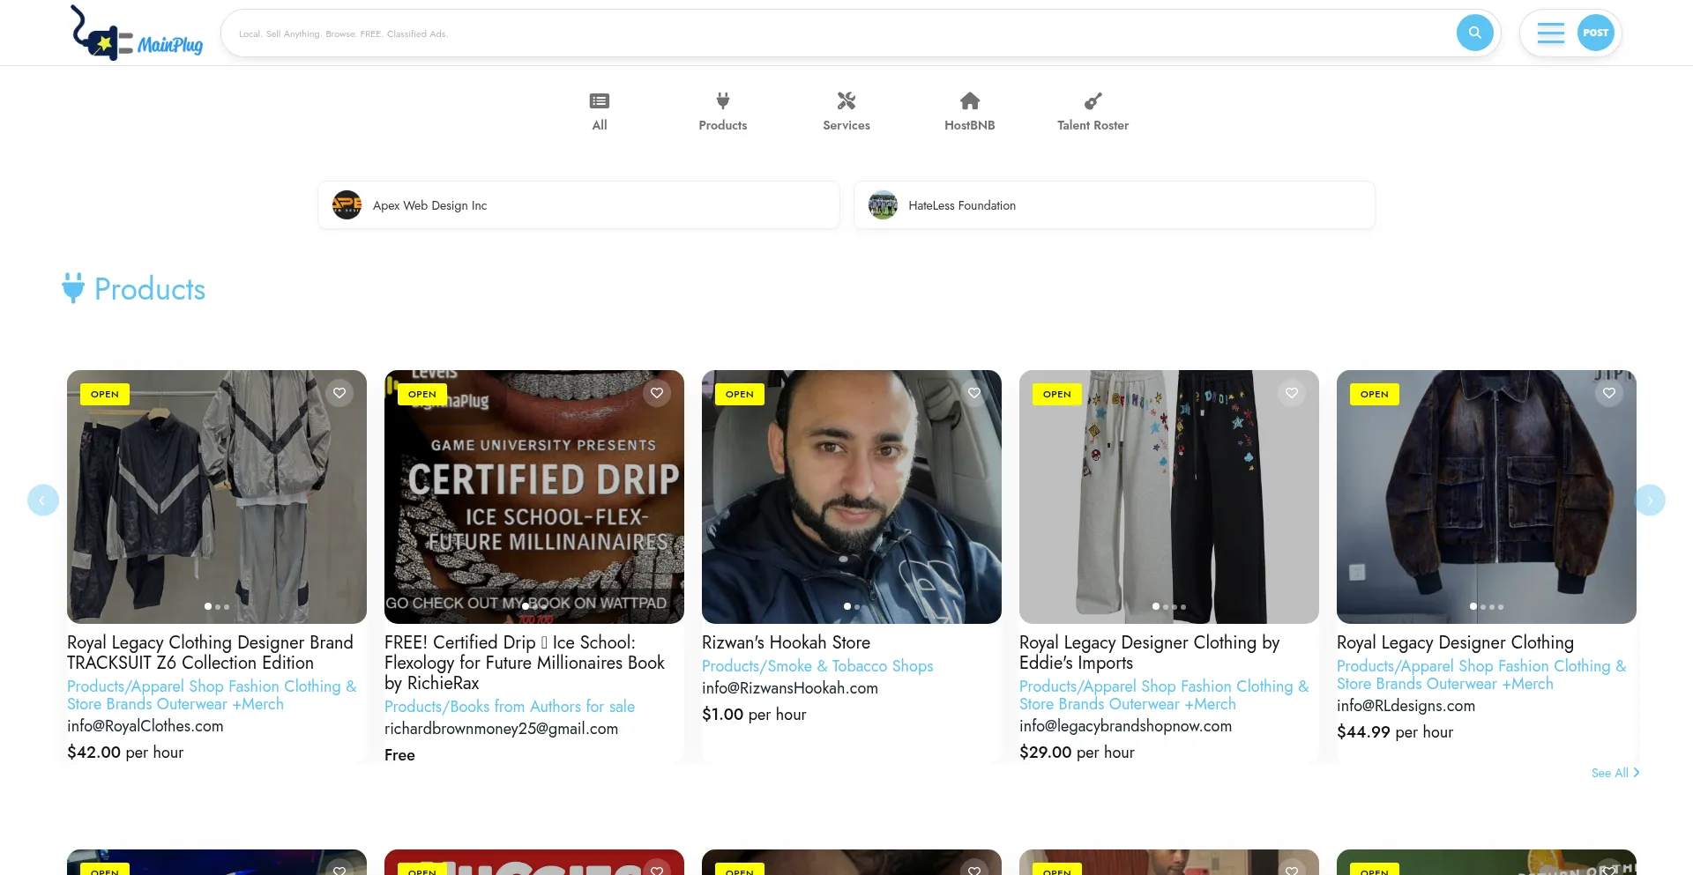The height and width of the screenshot is (875, 1693).
Task: Click OPEN badge on Rizwan's Hookah listing
Action: click(x=740, y=394)
